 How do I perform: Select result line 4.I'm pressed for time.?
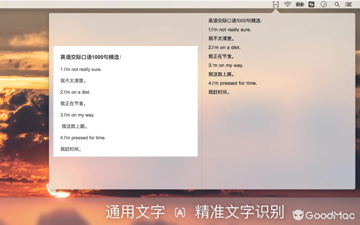point(233,83)
